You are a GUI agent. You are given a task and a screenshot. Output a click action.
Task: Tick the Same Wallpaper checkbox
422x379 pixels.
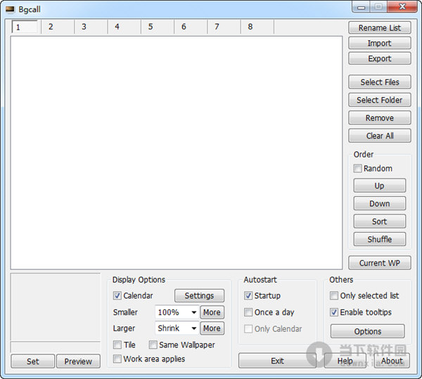(x=153, y=345)
